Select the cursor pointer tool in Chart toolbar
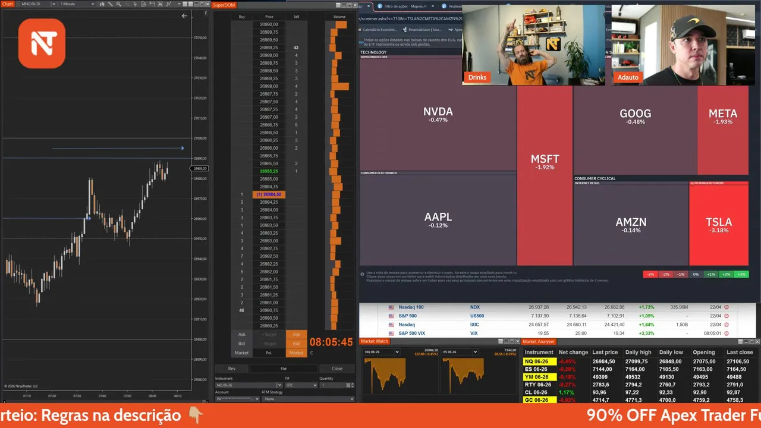Viewport: 761px width, 428px height. 135,4
